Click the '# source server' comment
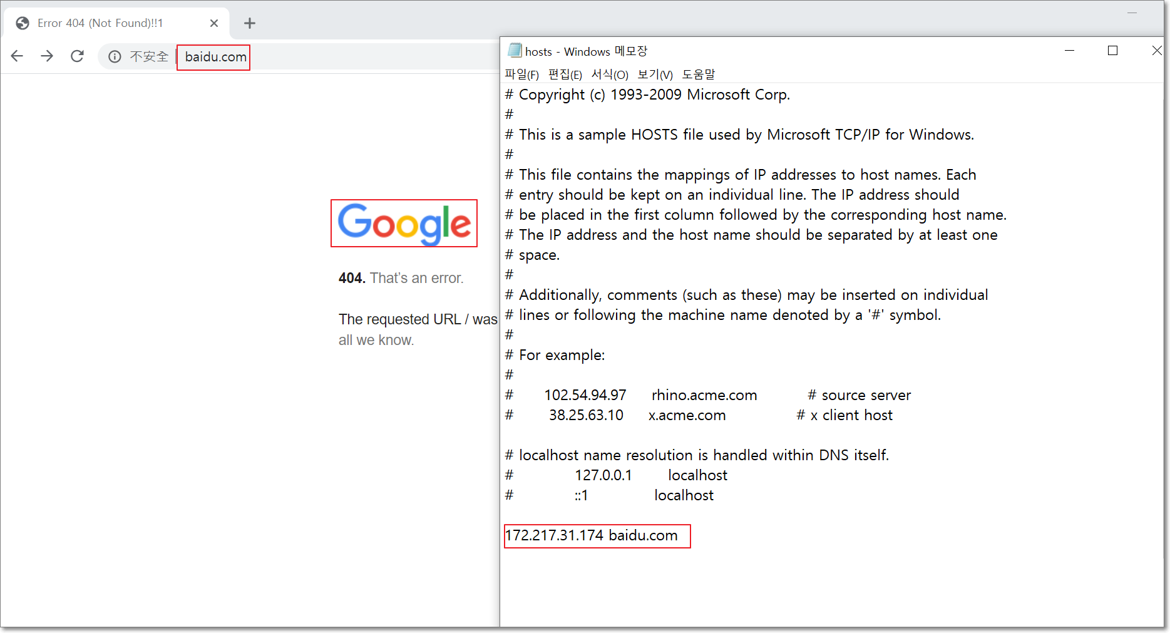 860,395
